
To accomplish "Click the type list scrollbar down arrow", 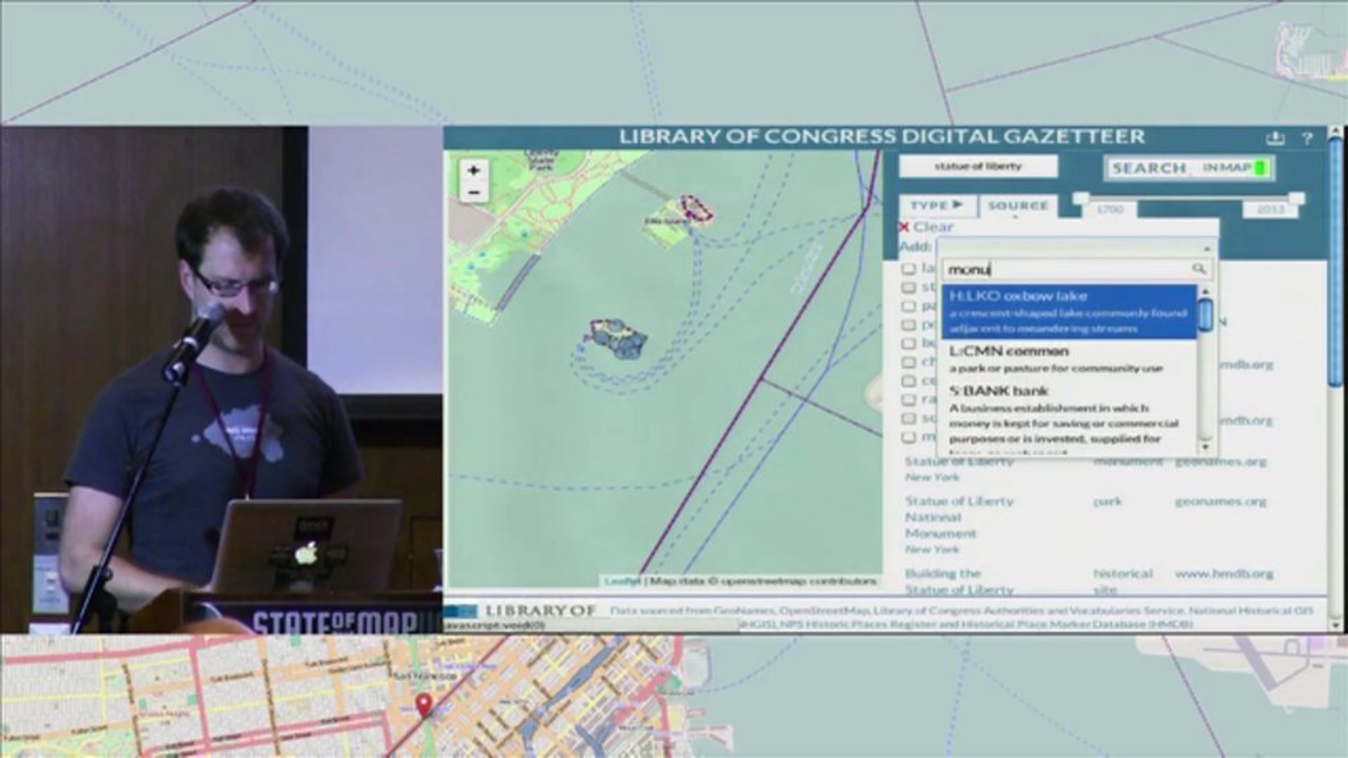I will tap(1205, 447).
